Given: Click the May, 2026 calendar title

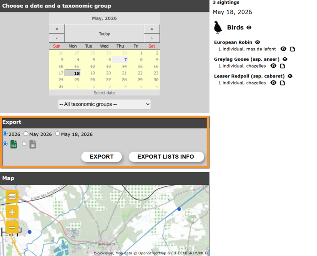Looking at the screenshot, I should [104, 18].
